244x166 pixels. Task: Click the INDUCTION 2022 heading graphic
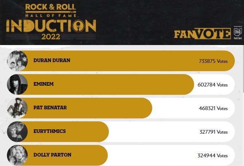[x=51, y=29]
